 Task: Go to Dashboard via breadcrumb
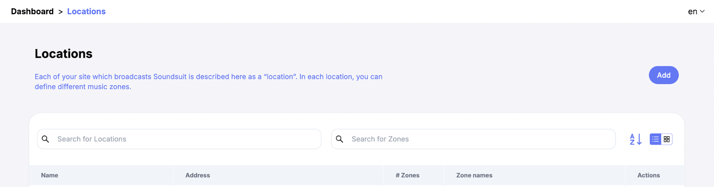point(32,12)
